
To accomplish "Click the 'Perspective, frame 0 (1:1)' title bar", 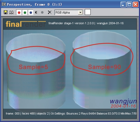I will [x=34, y=4].
